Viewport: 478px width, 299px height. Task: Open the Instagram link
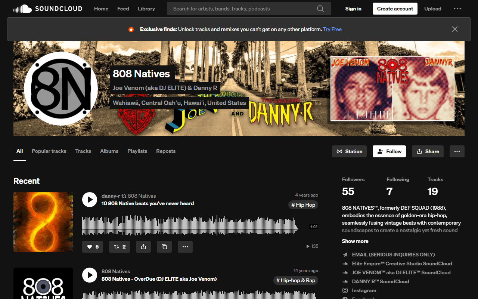coord(364,290)
